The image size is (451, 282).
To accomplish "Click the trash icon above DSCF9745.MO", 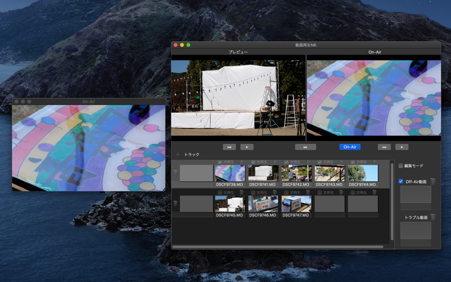I will 242,192.
